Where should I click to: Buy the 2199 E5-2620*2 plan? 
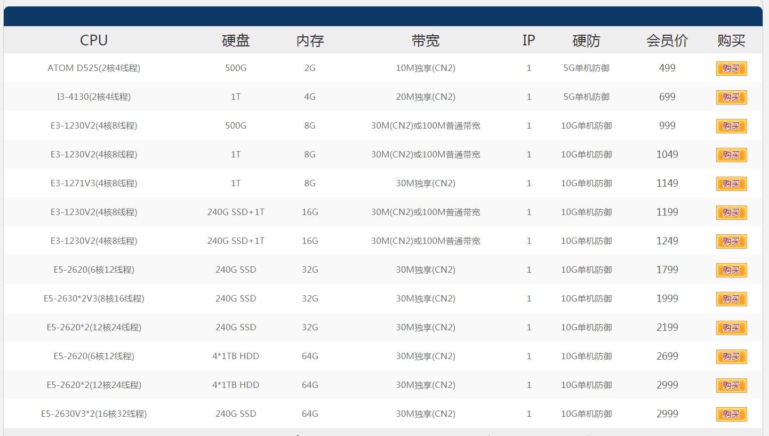click(731, 328)
